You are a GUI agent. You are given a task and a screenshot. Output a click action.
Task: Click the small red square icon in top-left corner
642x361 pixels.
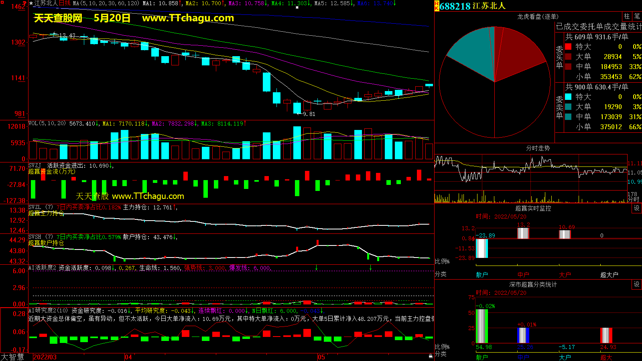point(24,3)
